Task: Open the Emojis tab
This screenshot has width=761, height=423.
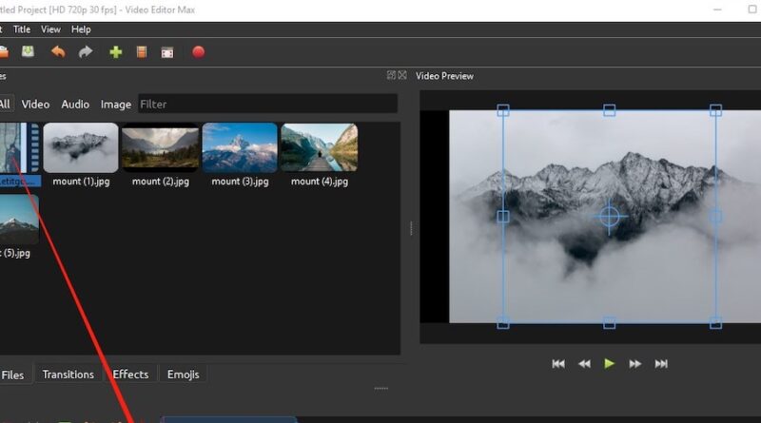Action: pyautogui.click(x=184, y=375)
